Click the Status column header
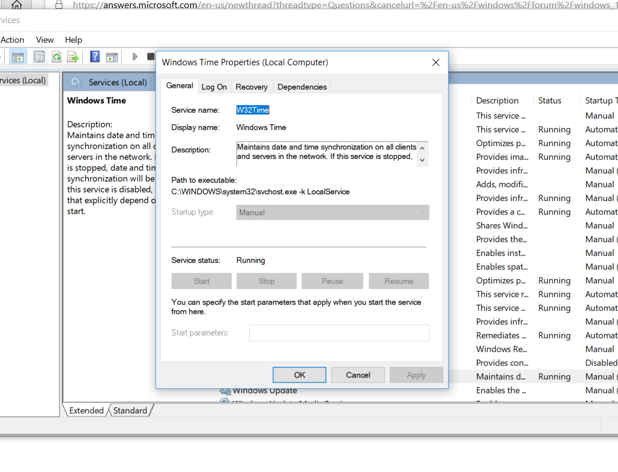The width and height of the screenshot is (618, 472). (x=550, y=101)
